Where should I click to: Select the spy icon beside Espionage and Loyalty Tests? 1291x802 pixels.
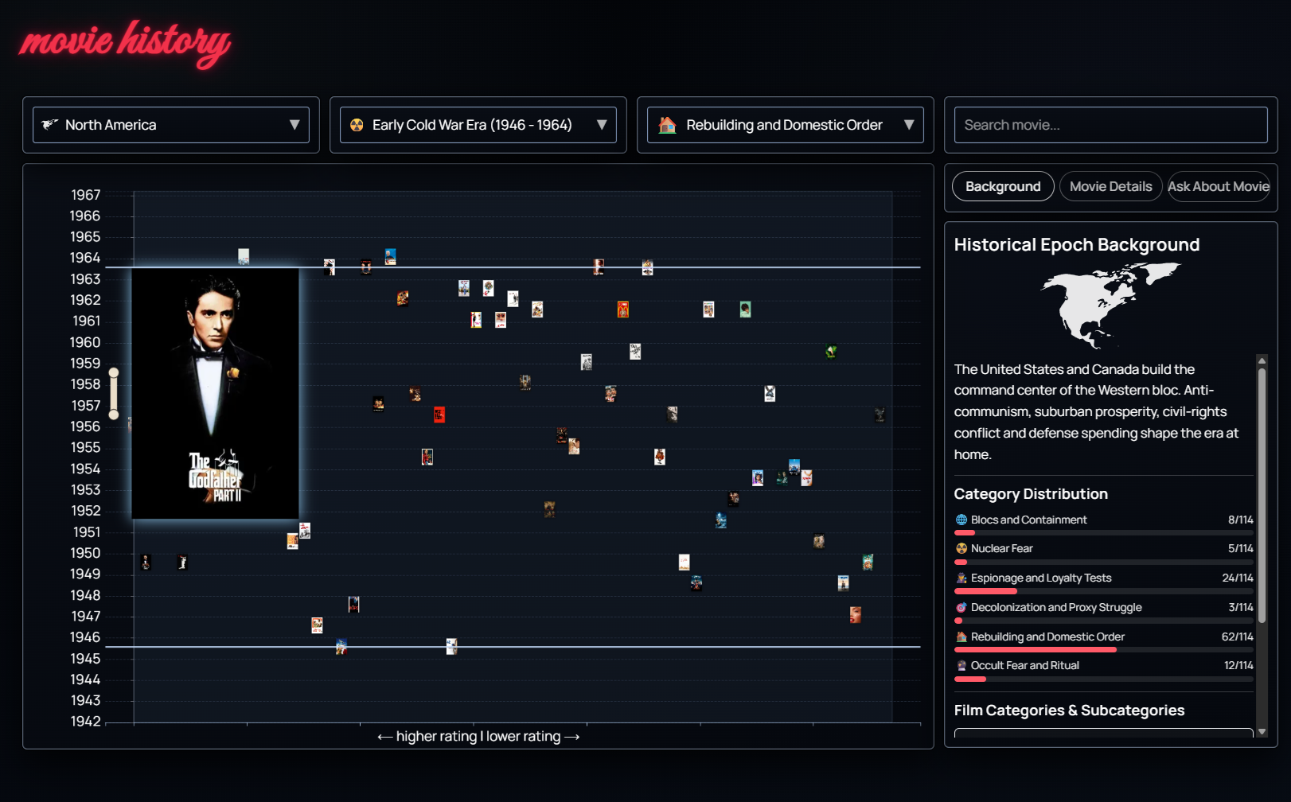coord(961,578)
